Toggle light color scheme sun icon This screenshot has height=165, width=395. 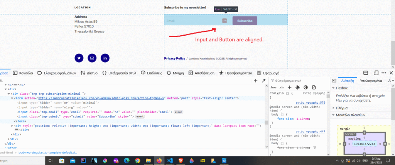[x=297, y=87]
